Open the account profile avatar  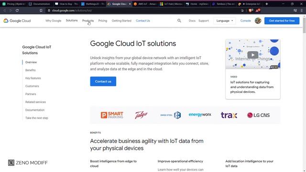[x=258, y=21]
